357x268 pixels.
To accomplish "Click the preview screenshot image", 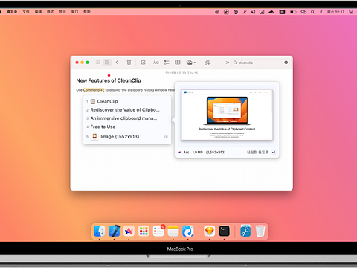I will tap(227, 115).
